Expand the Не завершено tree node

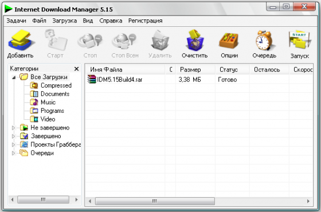click(14, 128)
